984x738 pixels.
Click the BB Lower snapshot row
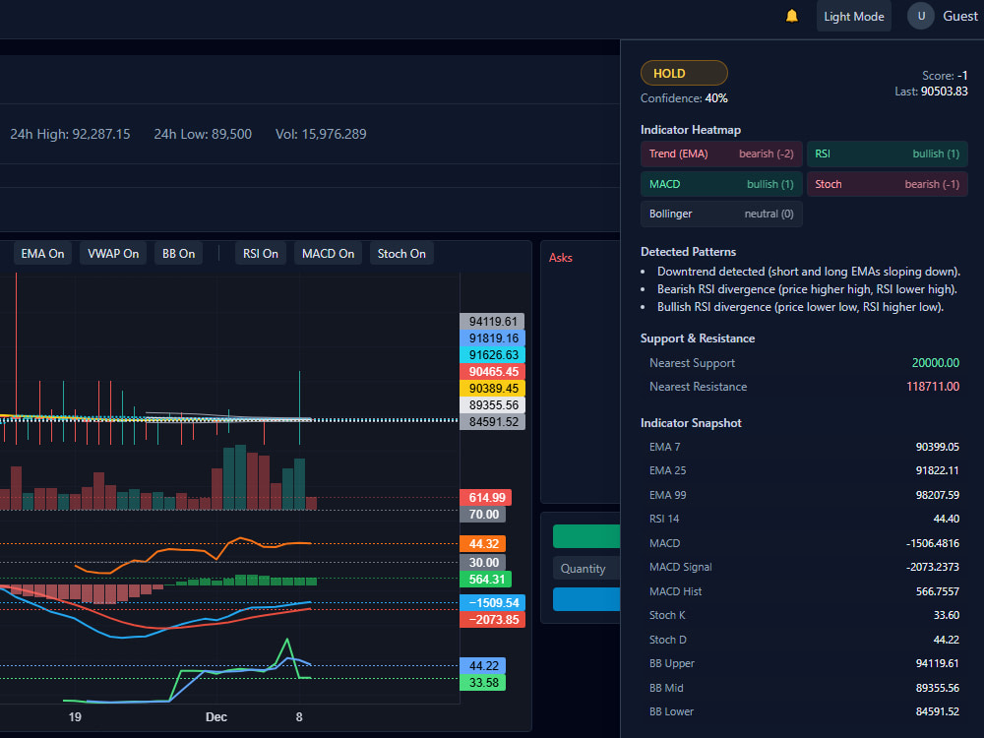804,711
